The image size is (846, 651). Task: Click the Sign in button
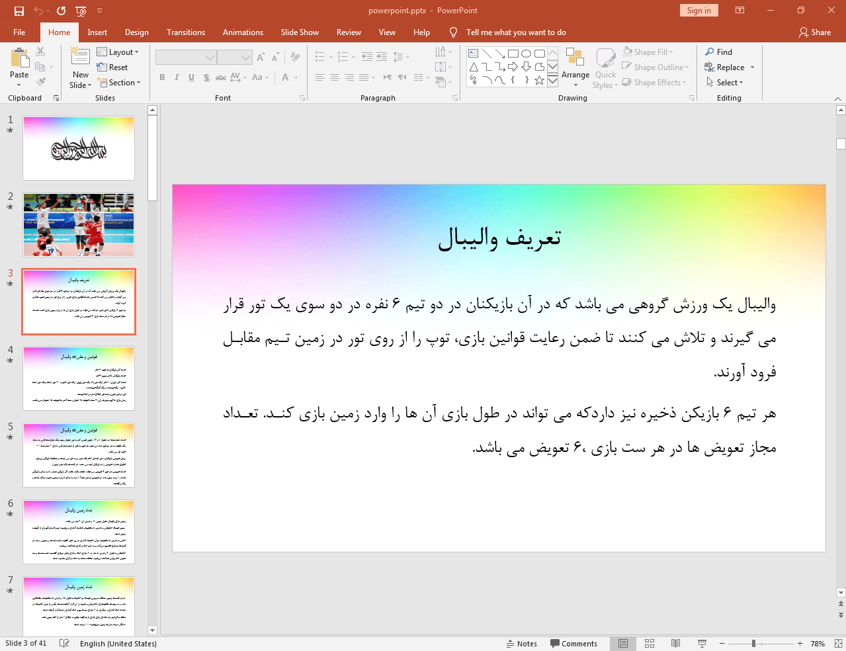[x=698, y=11]
